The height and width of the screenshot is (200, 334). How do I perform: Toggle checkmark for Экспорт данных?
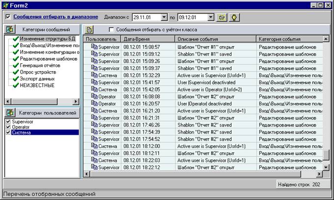pos(16,78)
